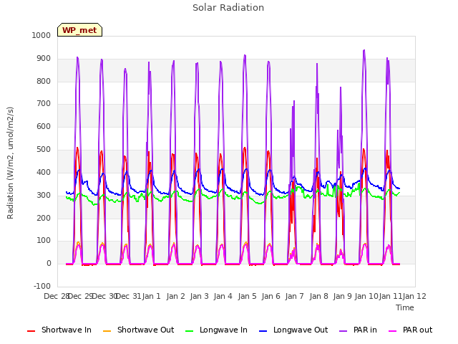Viewport: 458px width, 344px height.
Task: Click the Jan 3 x-axis label
Action: coord(199,296)
